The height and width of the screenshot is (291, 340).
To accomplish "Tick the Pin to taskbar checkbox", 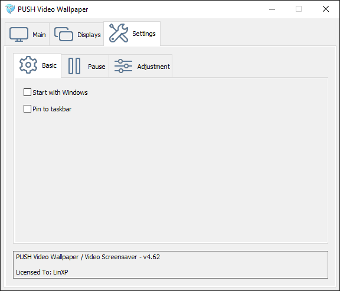I will pyautogui.click(x=27, y=109).
